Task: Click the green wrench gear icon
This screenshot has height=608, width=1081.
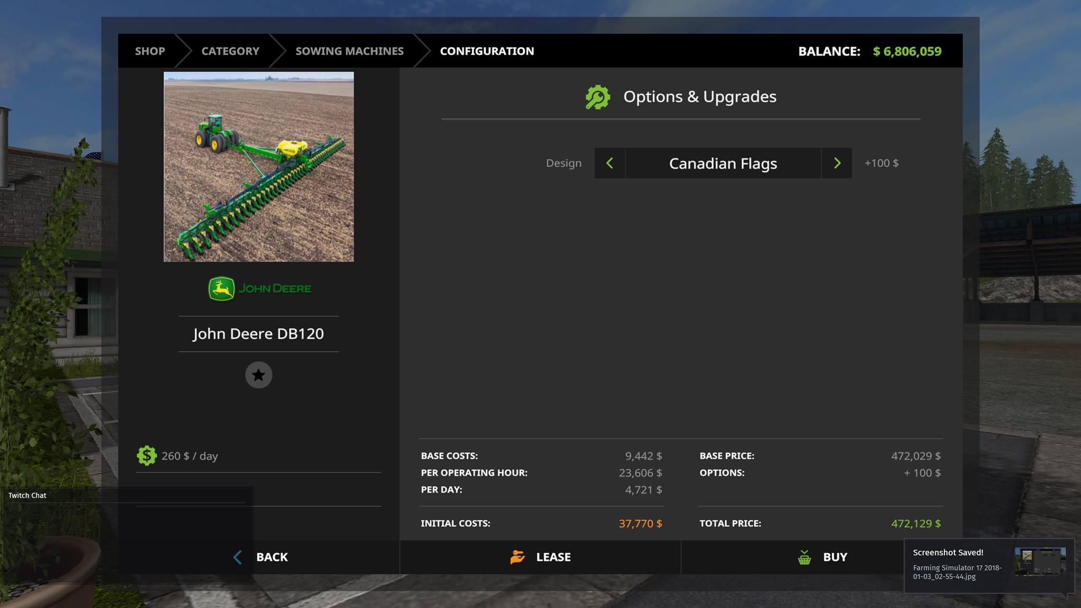Action: click(598, 97)
